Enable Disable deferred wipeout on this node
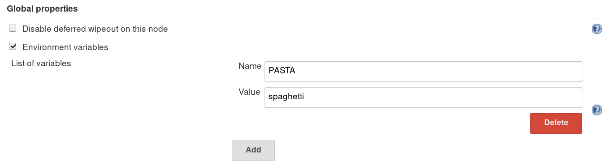Image resolution: width=611 pixels, height=165 pixels. click(x=13, y=28)
